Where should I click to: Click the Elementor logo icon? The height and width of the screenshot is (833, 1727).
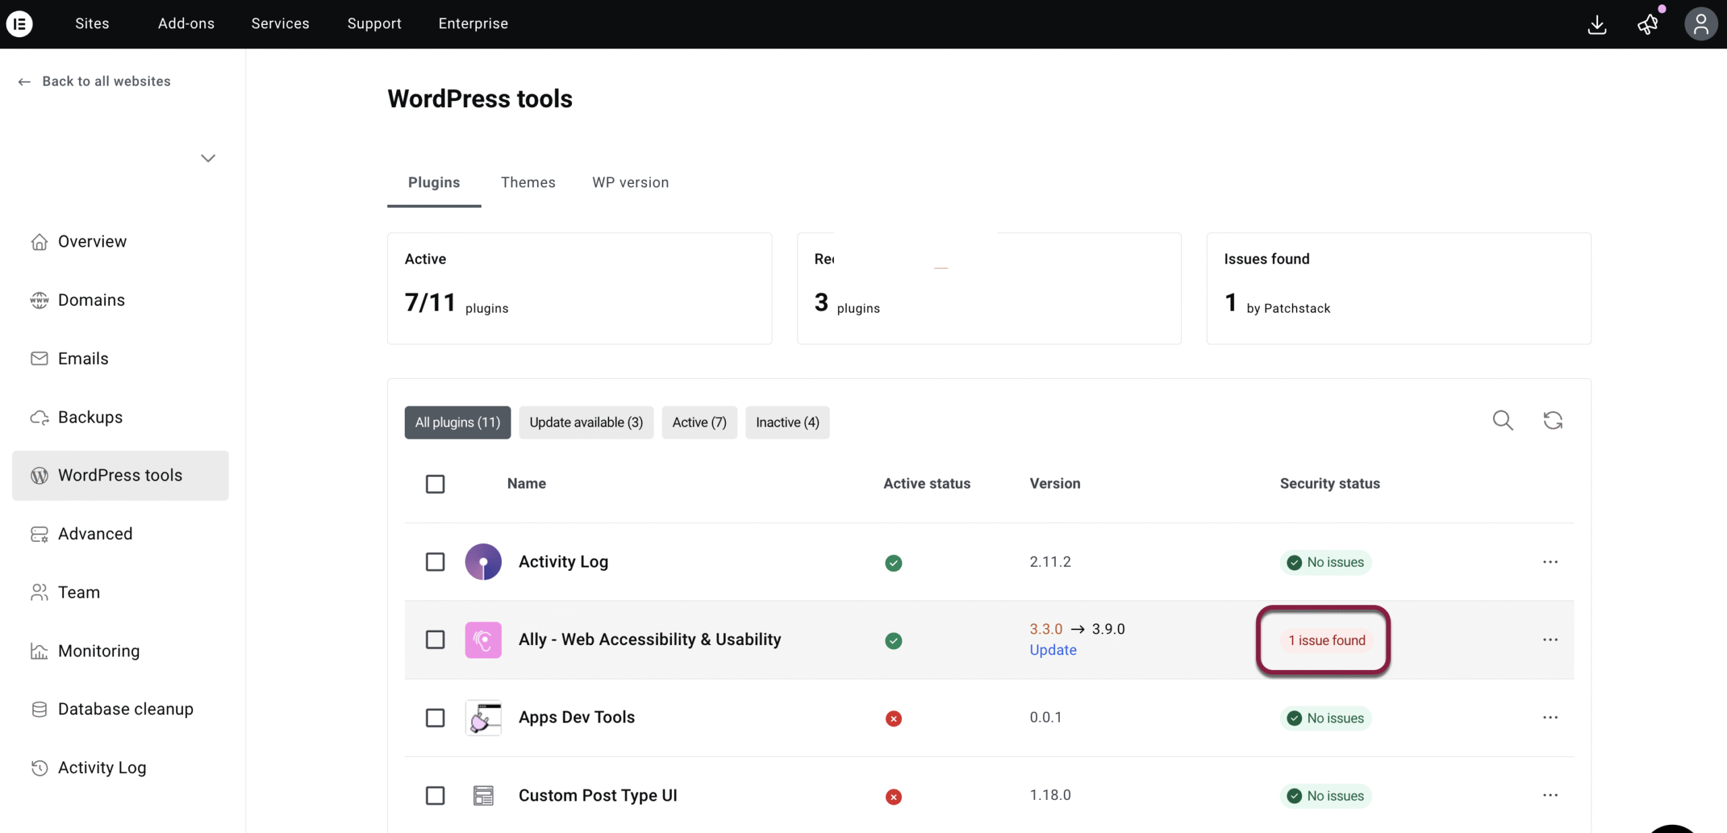pos(20,24)
